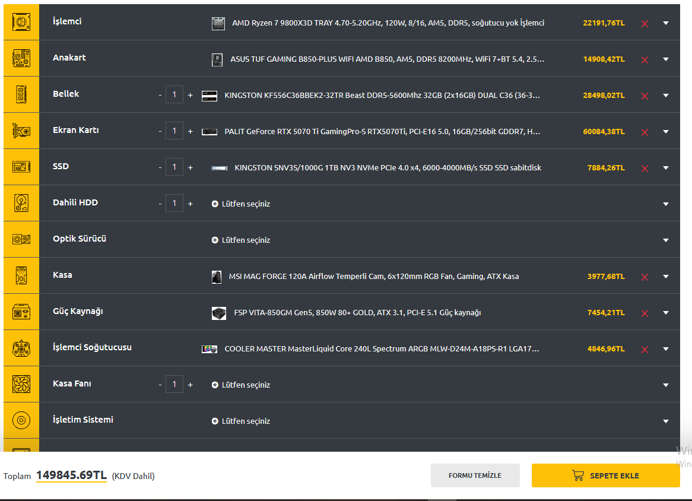Viewport: 692px width, 501px height.
Task: Choose a Kasa Fanı via Lütfen seçiniz
Action: point(241,385)
